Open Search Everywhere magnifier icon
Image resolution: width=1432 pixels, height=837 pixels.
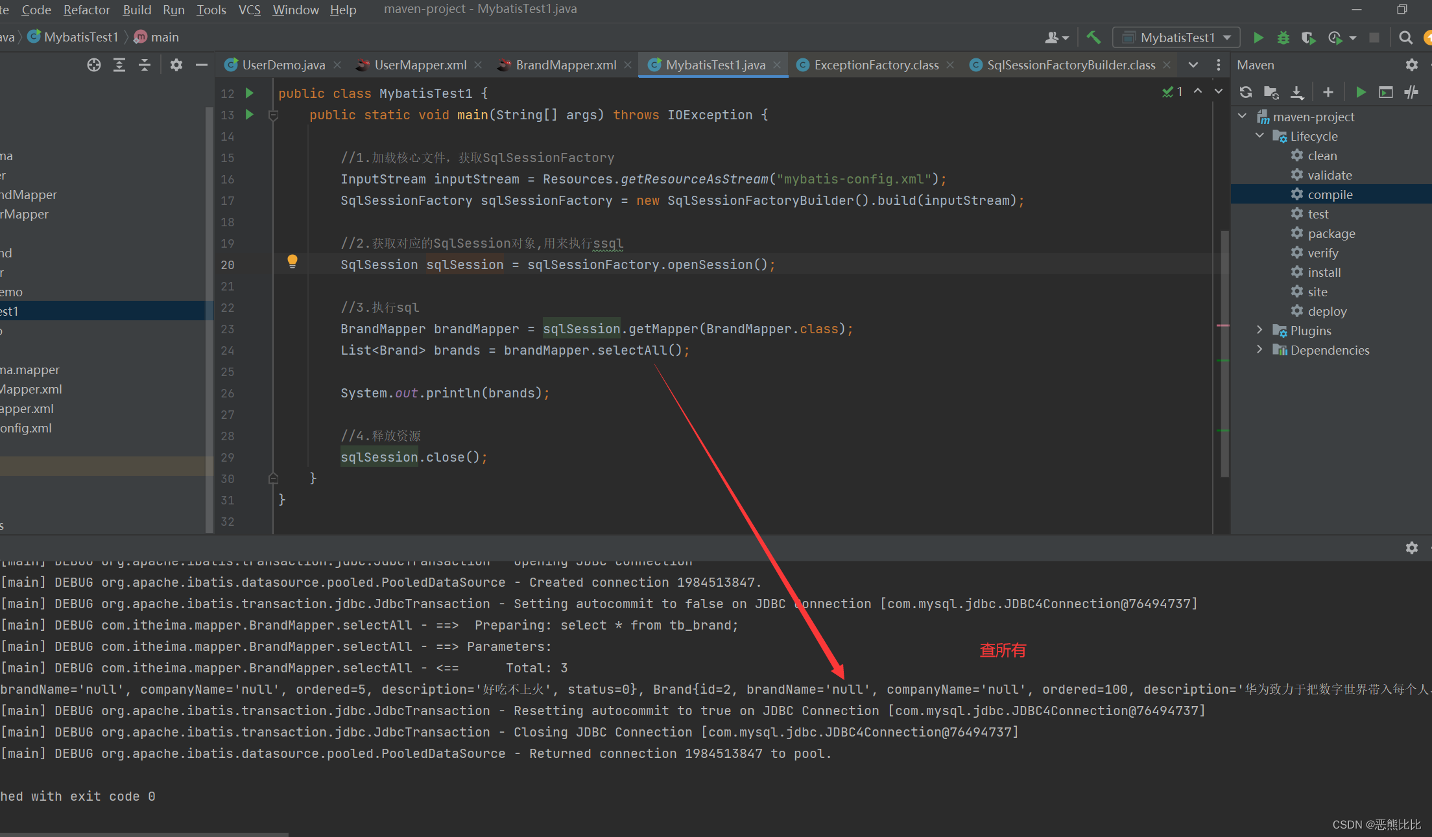pos(1405,38)
